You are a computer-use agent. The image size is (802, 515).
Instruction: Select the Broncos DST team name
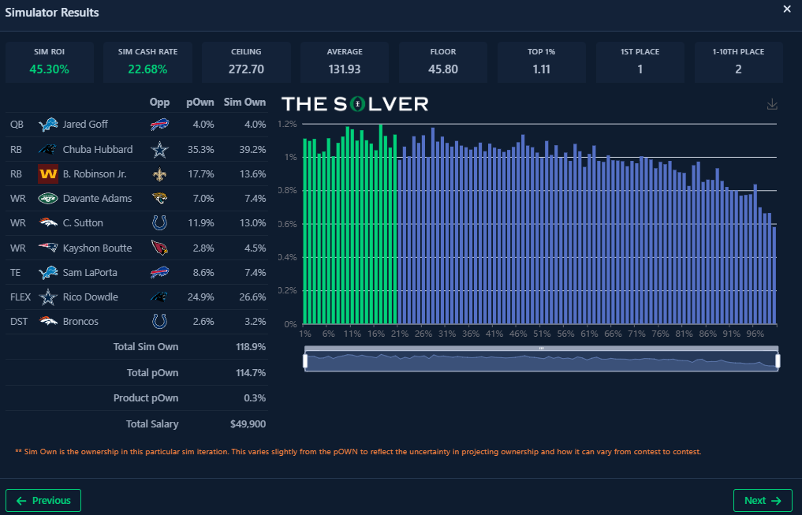coord(80,322)
